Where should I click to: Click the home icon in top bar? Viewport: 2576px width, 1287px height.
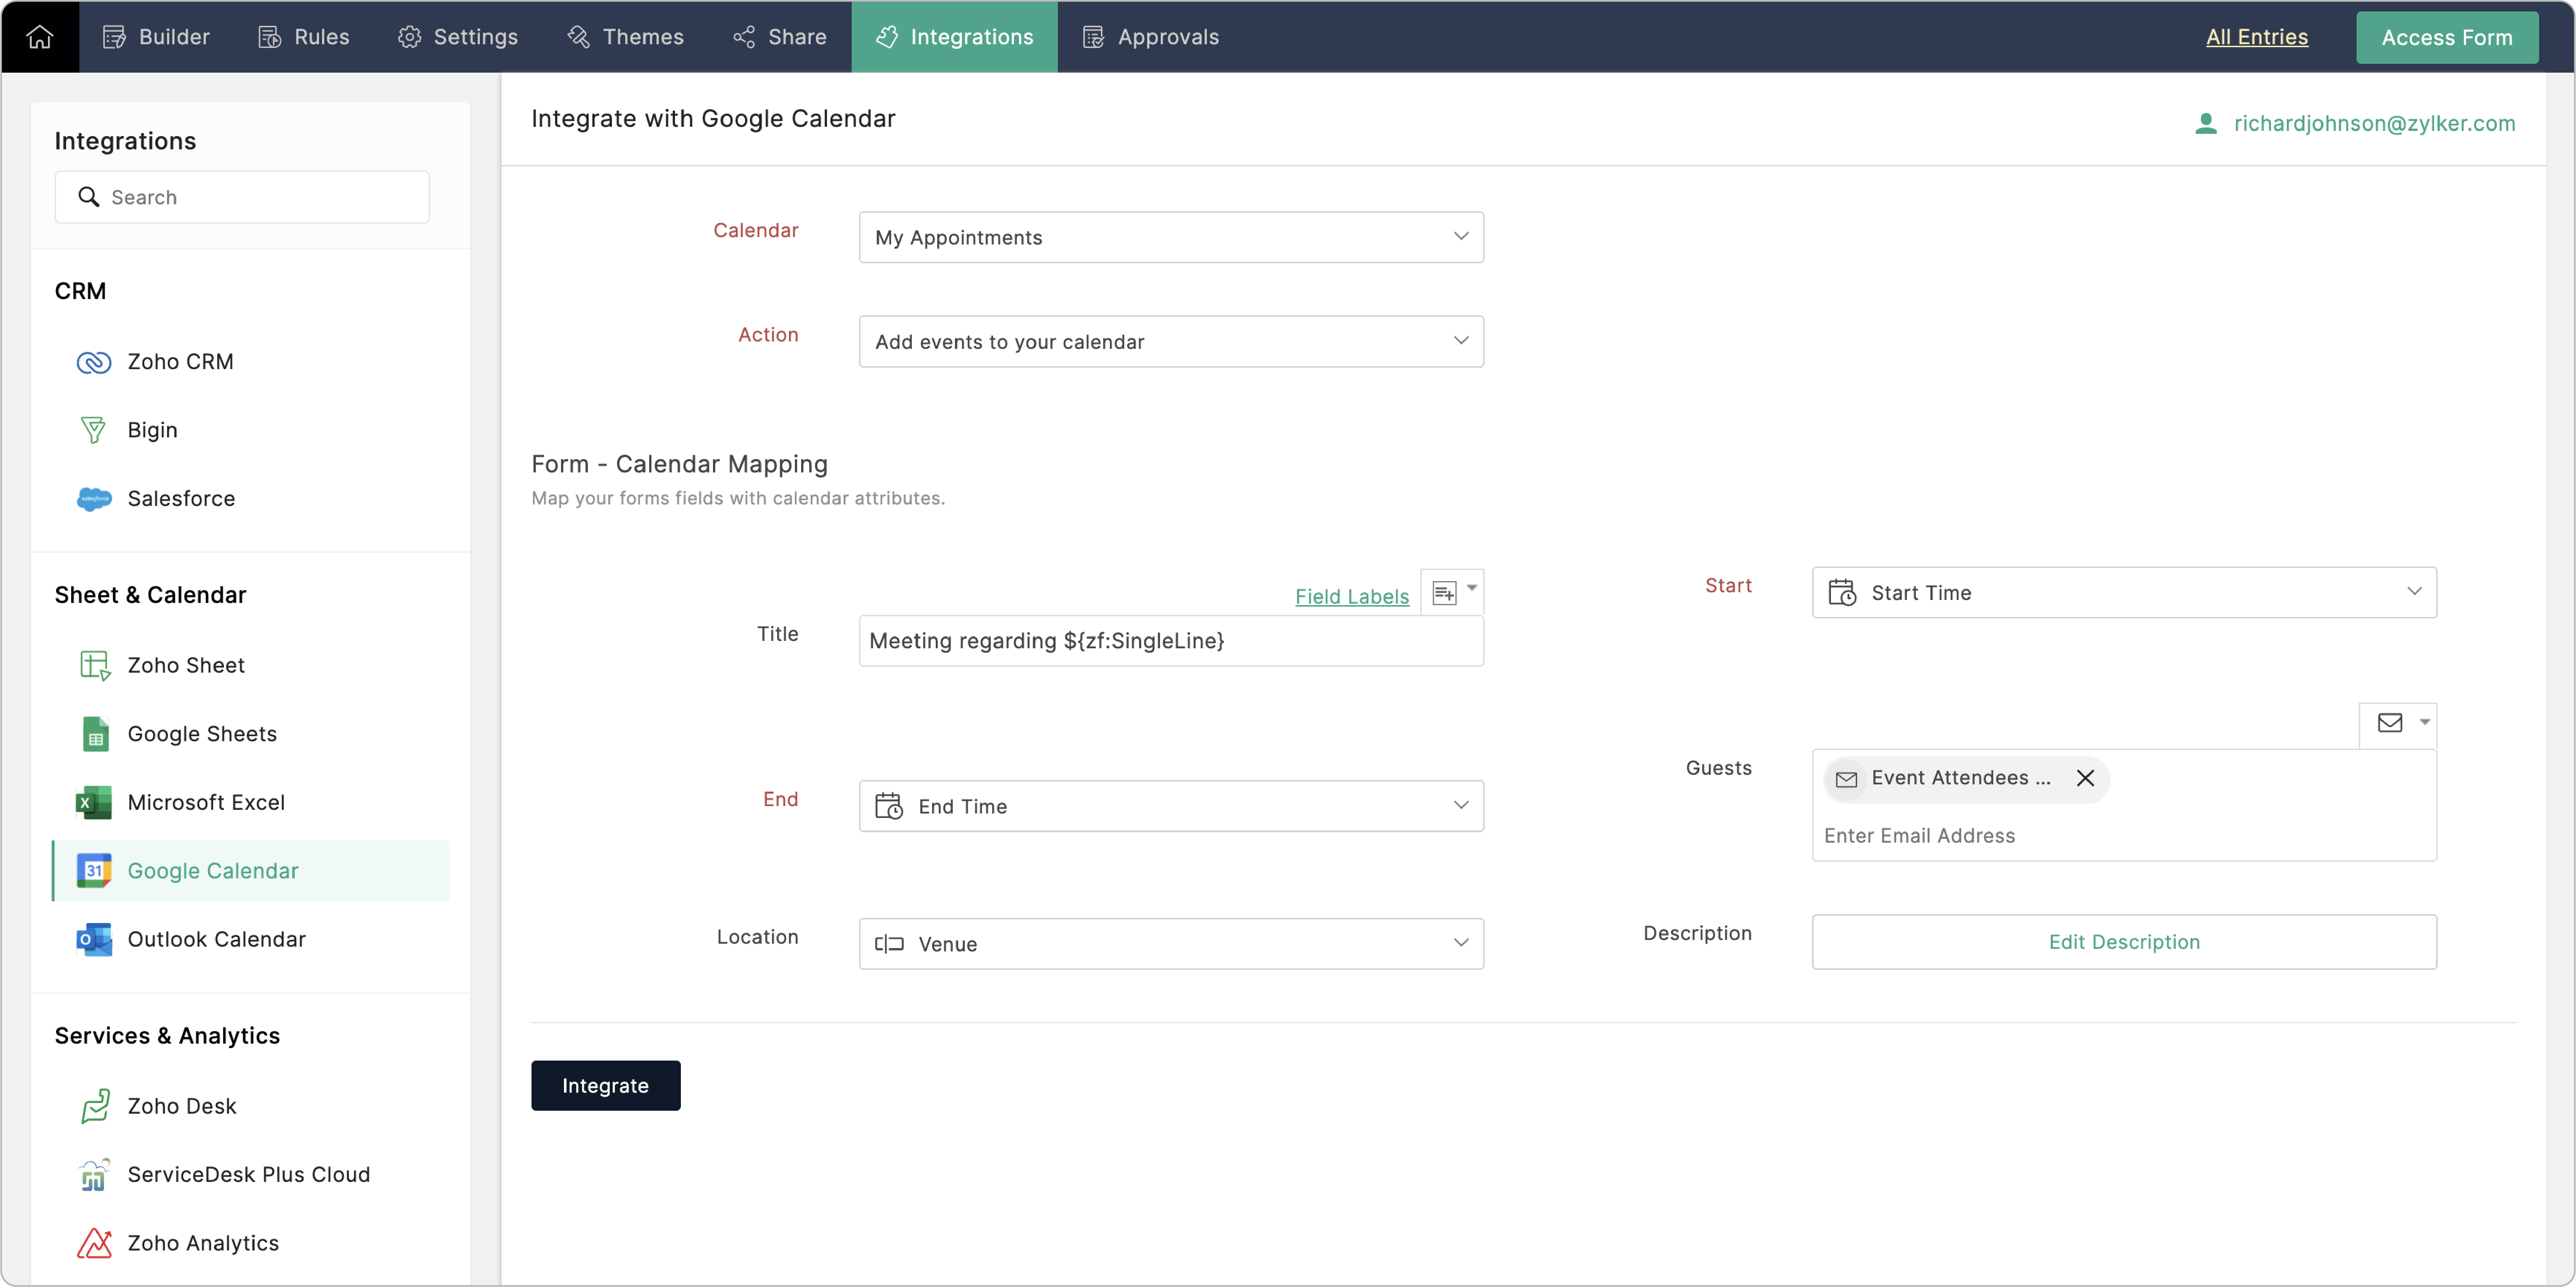tap(40, 37)
